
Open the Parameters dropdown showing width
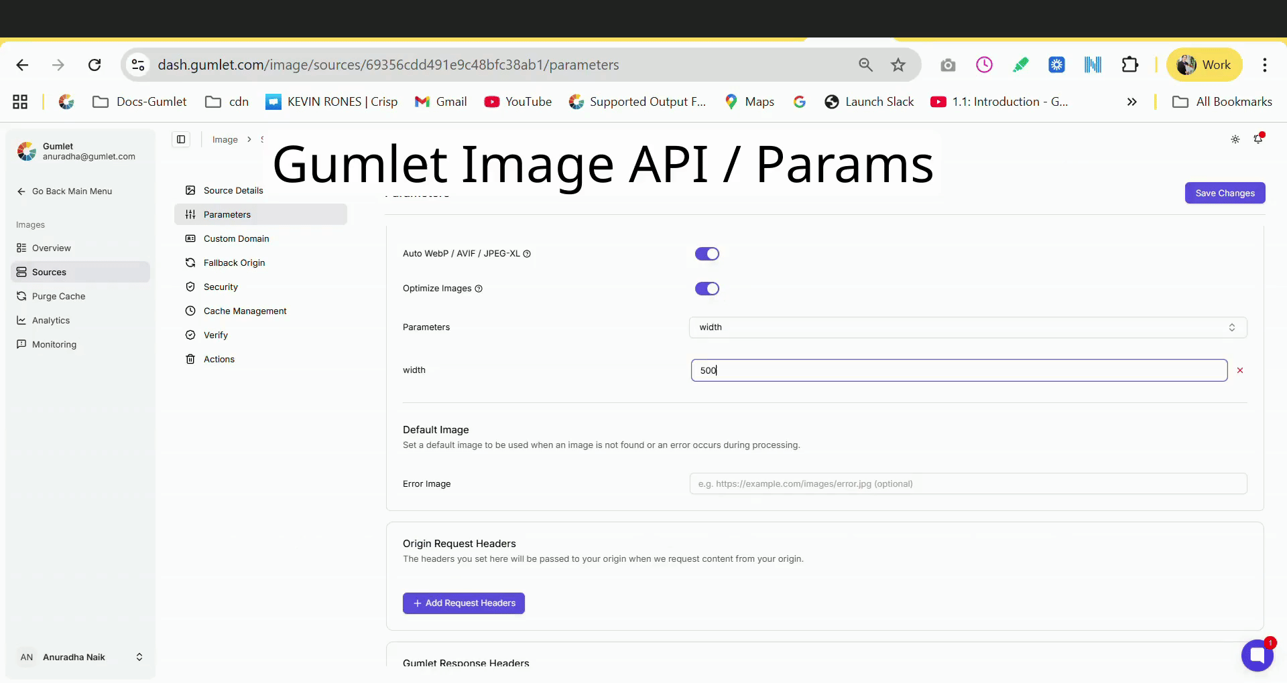coord(968,327)
